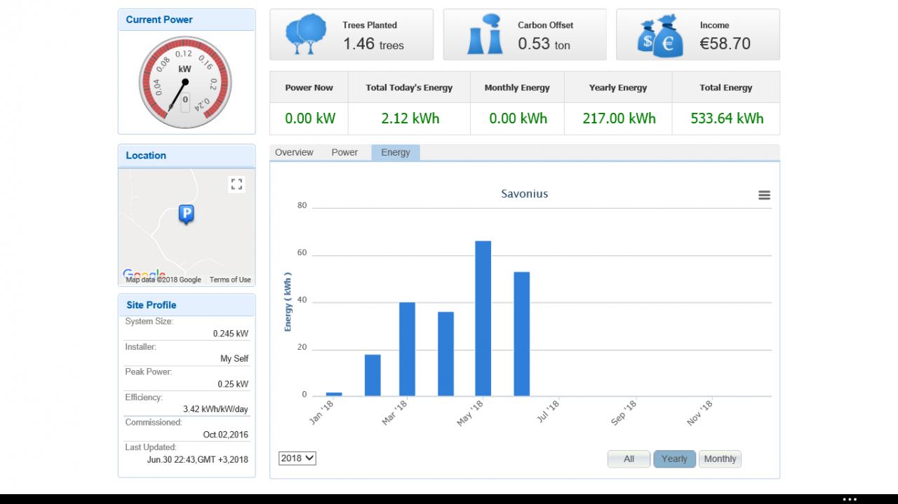898x504 pixels.
Task: Switch chart to Monthly view
Action: [720, 459]
